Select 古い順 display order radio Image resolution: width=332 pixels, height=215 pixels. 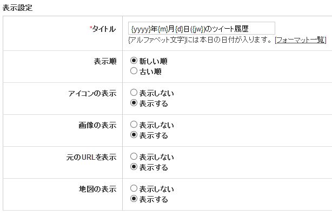click(x=134, y=71)
